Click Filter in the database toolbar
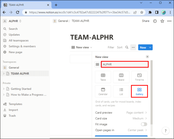This screenshot has height=139, width=174. (111, 48)
